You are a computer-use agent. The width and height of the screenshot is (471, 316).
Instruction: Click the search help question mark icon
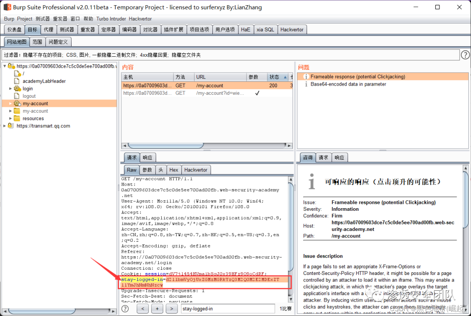point(125,309)
